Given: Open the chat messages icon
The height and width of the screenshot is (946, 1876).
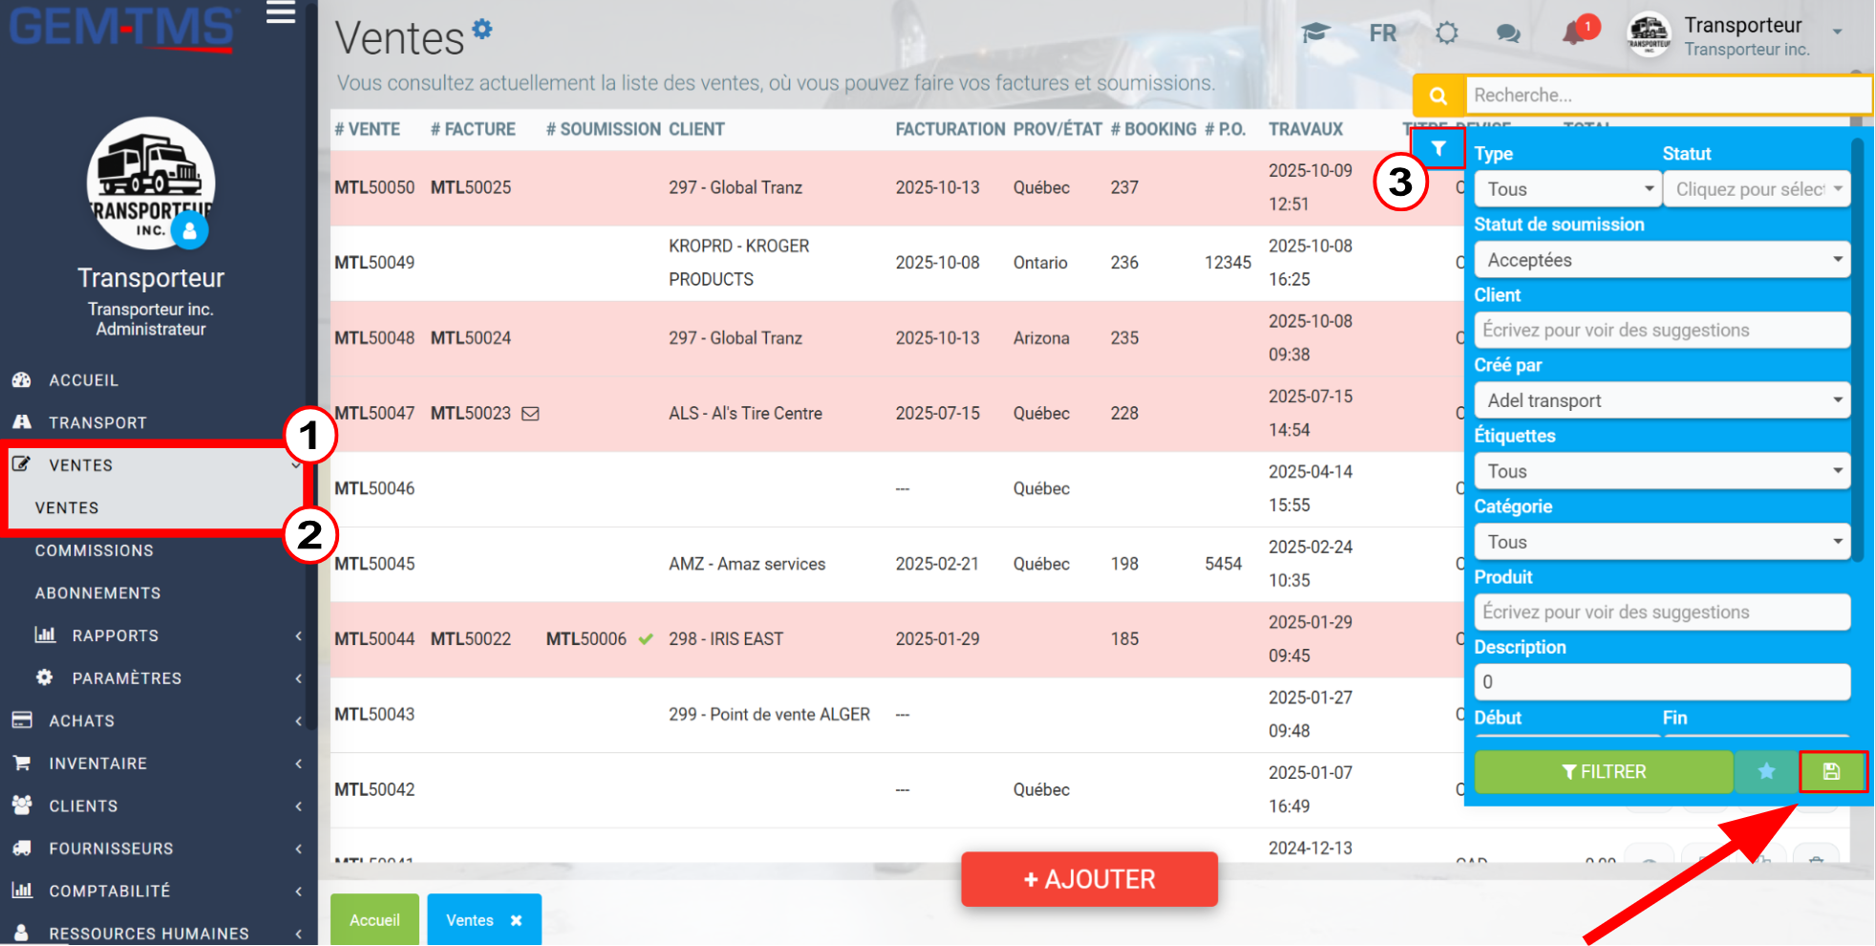Looking at the screenshot, I should tap(1508, 33).
